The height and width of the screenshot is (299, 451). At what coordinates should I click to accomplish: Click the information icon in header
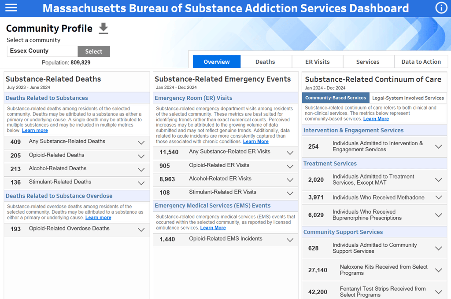coord(441,8)
